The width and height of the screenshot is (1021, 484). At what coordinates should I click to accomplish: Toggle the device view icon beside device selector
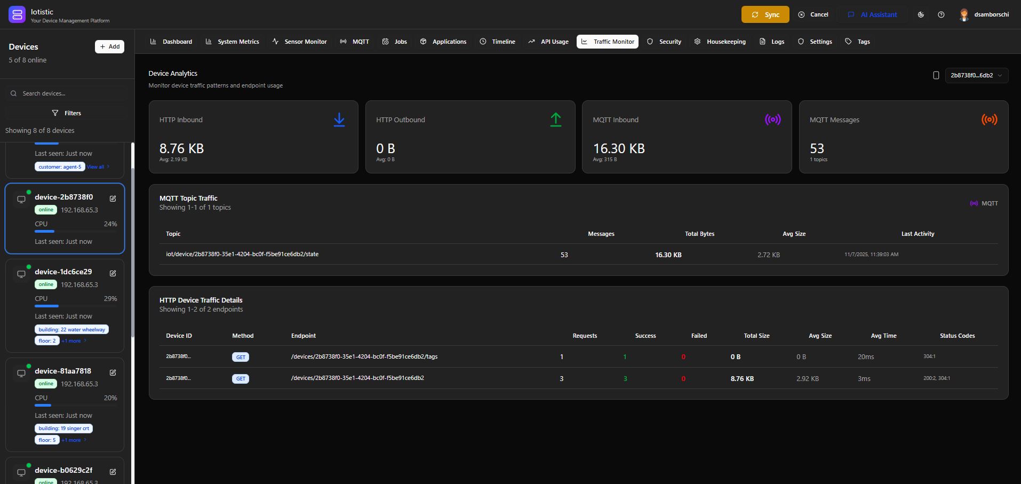pyautogui.click(x=936, y=75)
